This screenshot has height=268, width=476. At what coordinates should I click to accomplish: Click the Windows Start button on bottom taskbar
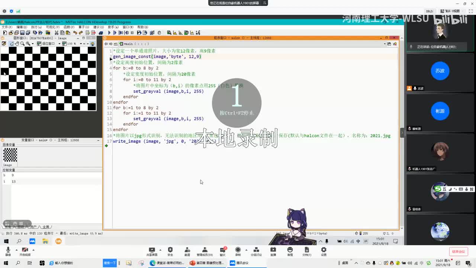tap(6, 263)
